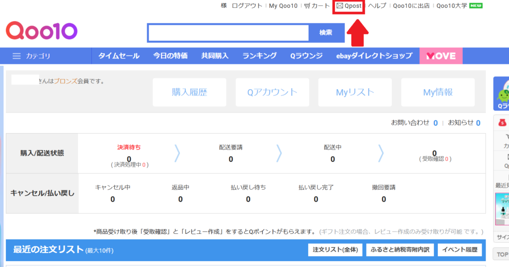Click the 注文リスト(全体) button
Image resolution: width=509 pixels, height=267 pixels.
coord(335,250)
